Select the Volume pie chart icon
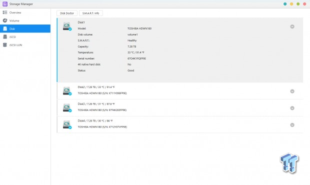 pos(5,20)
